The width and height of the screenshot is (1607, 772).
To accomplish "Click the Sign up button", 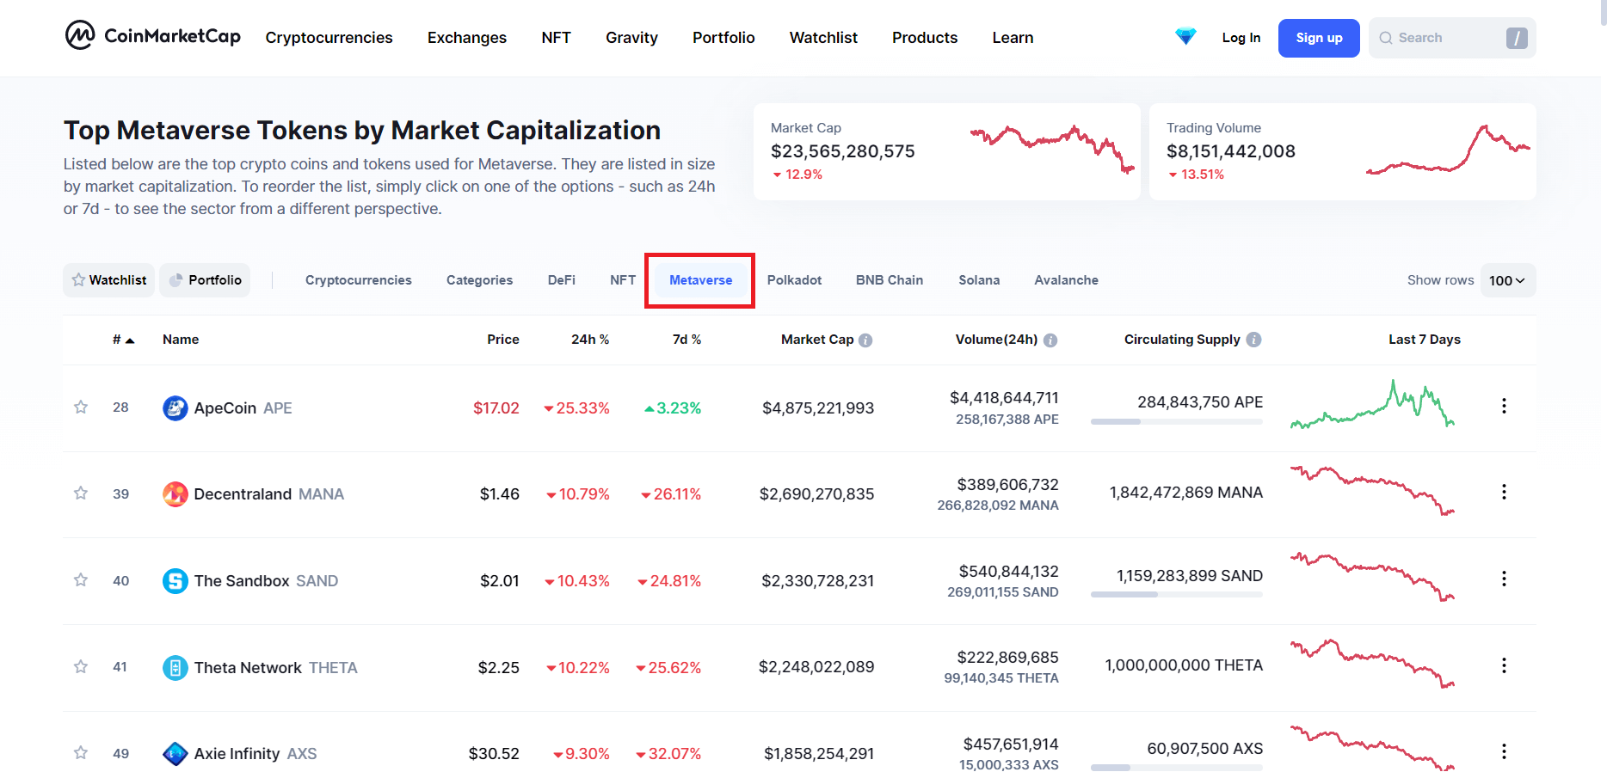I will tap(1319, 38).
